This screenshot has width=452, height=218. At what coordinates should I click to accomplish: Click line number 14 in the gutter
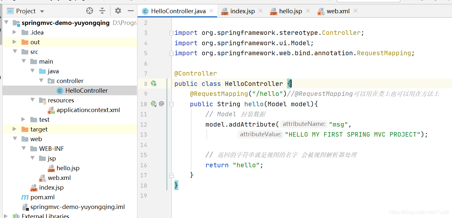(144, 145)
